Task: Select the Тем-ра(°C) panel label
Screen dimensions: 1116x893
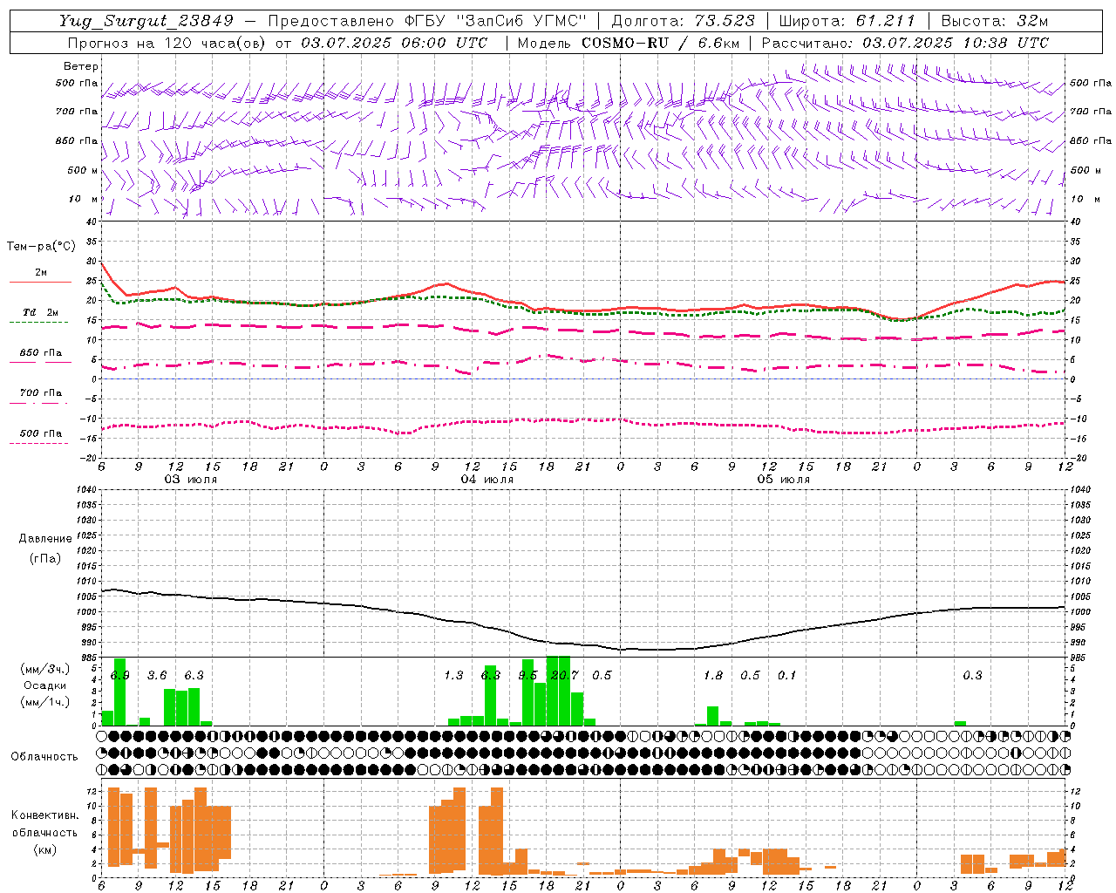Action: tap(41, 247)
